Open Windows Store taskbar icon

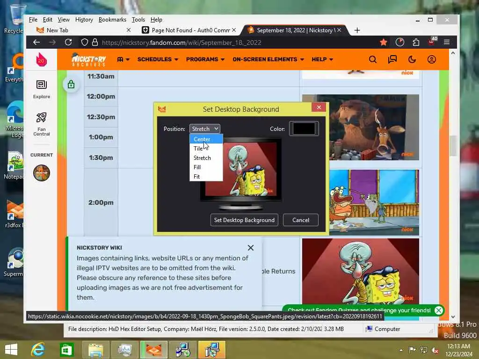(66, 350)
